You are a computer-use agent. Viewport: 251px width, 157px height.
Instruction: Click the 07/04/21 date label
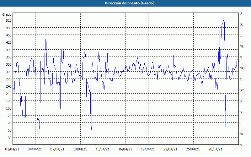click(57, 149)
